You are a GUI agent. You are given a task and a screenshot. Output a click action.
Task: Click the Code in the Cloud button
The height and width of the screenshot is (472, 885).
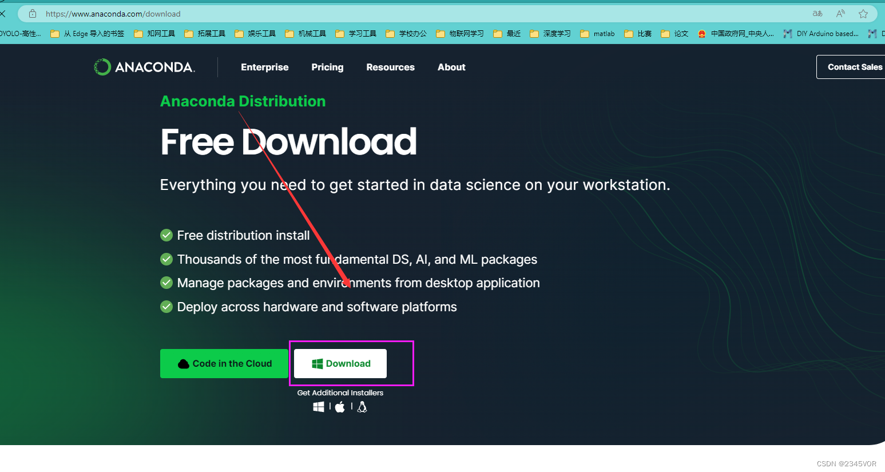(x=224, y=363)
